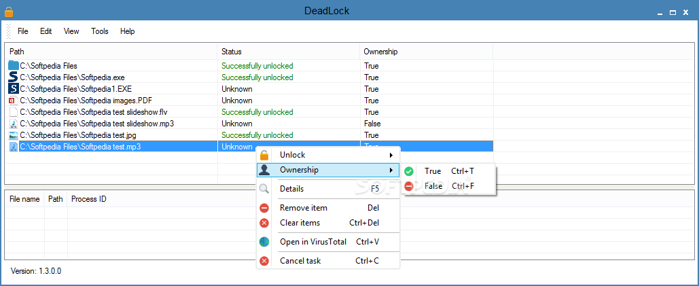Click the icon beside Softpedia1.EXE

click(x=14, y=88)
